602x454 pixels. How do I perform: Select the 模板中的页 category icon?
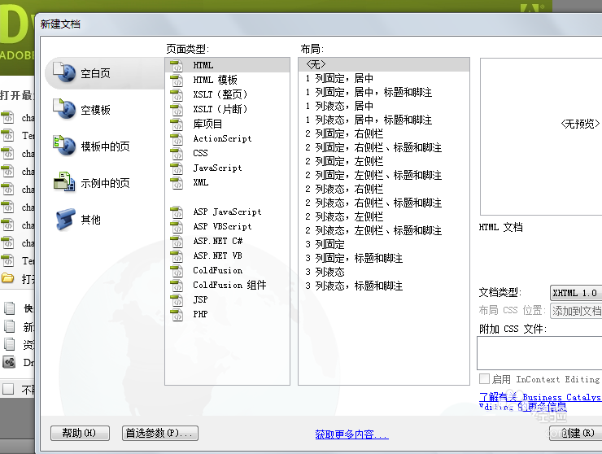(x=64, y=146)
